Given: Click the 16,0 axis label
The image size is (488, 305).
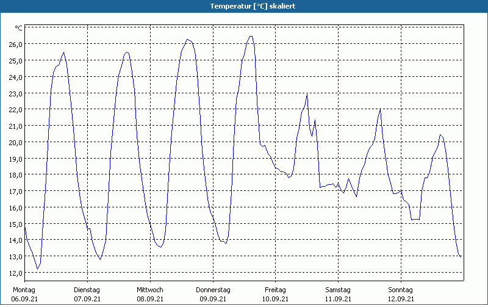Looking at the screenshot, I should click(16, 207).
